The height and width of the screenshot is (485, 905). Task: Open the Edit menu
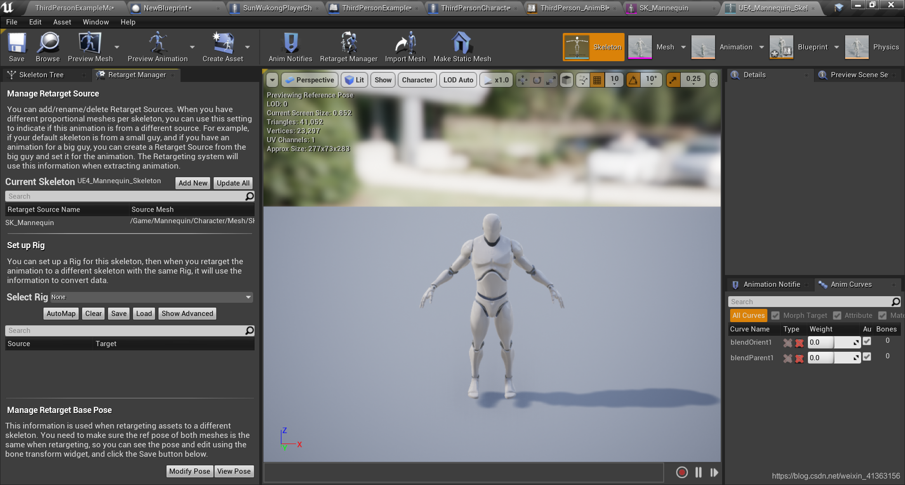click(35, 22)
